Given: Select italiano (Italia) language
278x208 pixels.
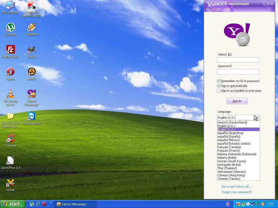Looking at the screenshot, I should pyautogui.click(x=238, y=158).
